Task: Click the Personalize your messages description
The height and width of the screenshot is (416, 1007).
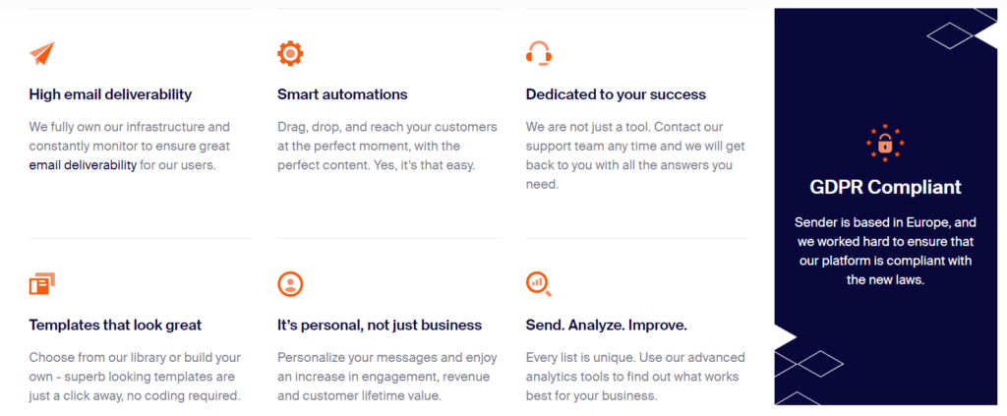Action: (x=387, y=377)
